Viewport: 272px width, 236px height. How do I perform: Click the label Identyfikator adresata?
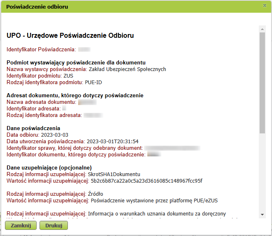34,109
